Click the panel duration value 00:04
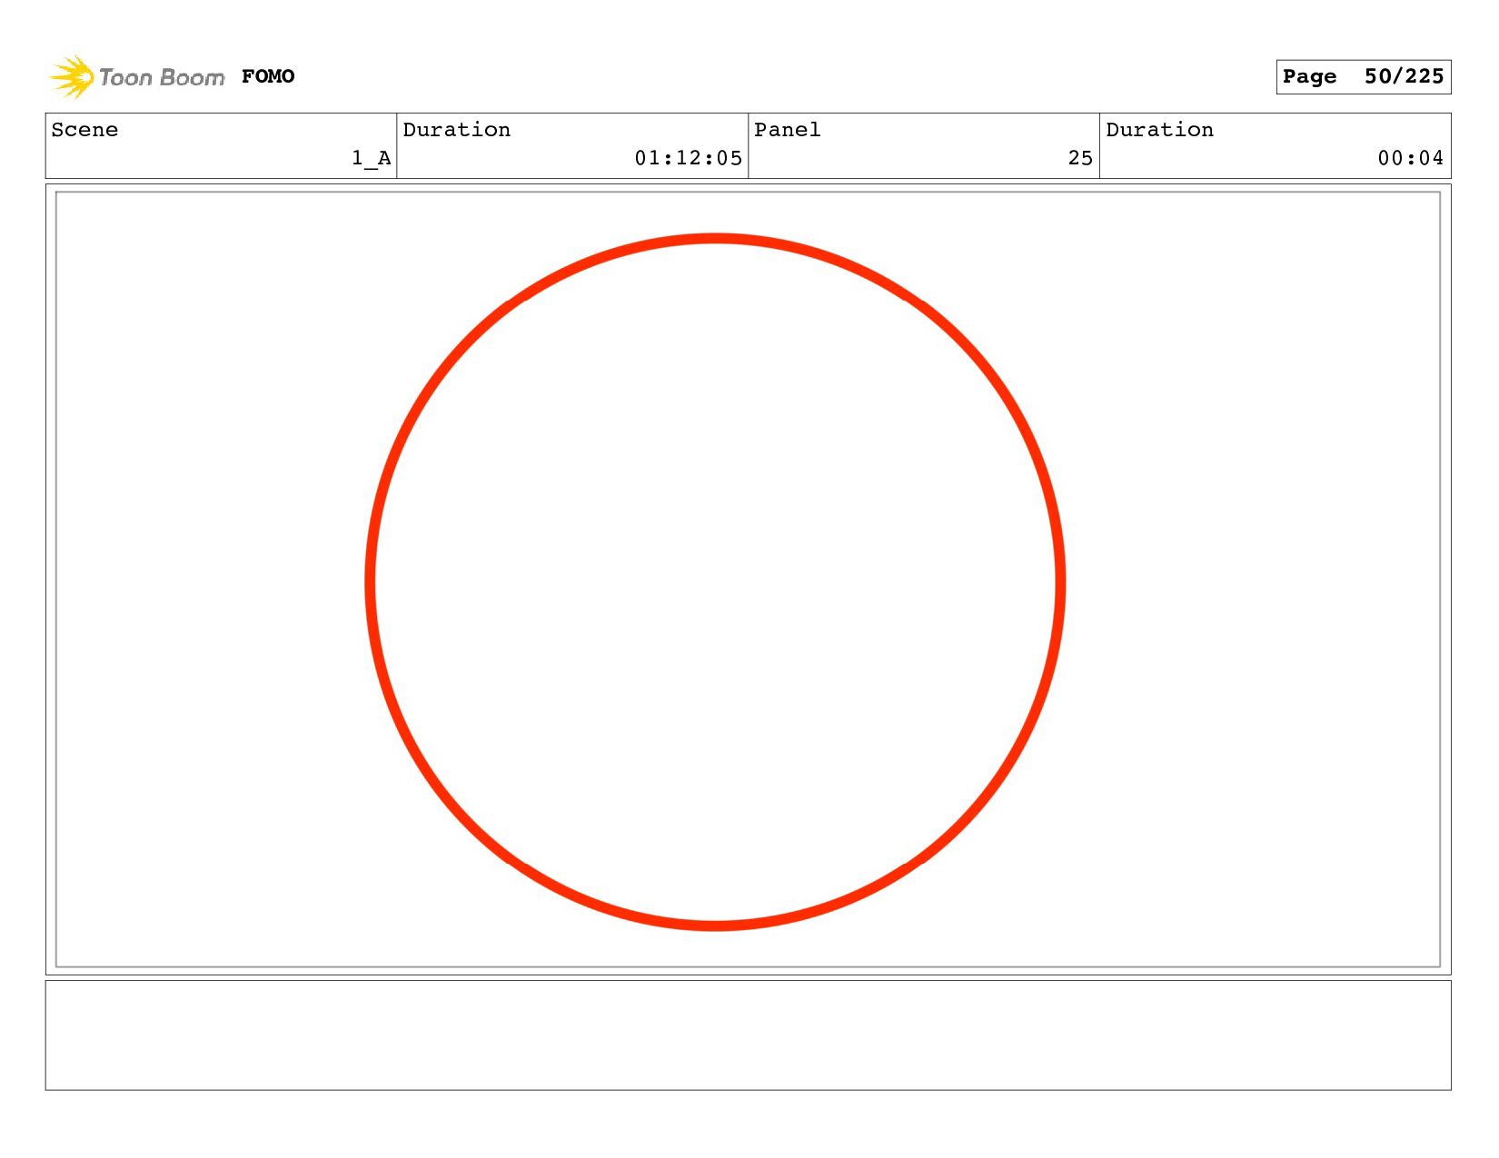Image resolution: width=1499 pixels, height=1158 pixels. click(x=1410, y=158)
